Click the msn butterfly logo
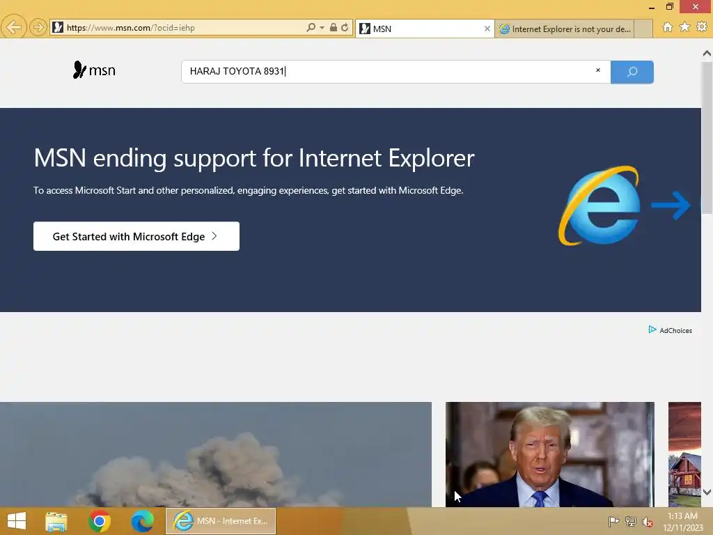The image size is (713, 535). [x=94, y=70]
